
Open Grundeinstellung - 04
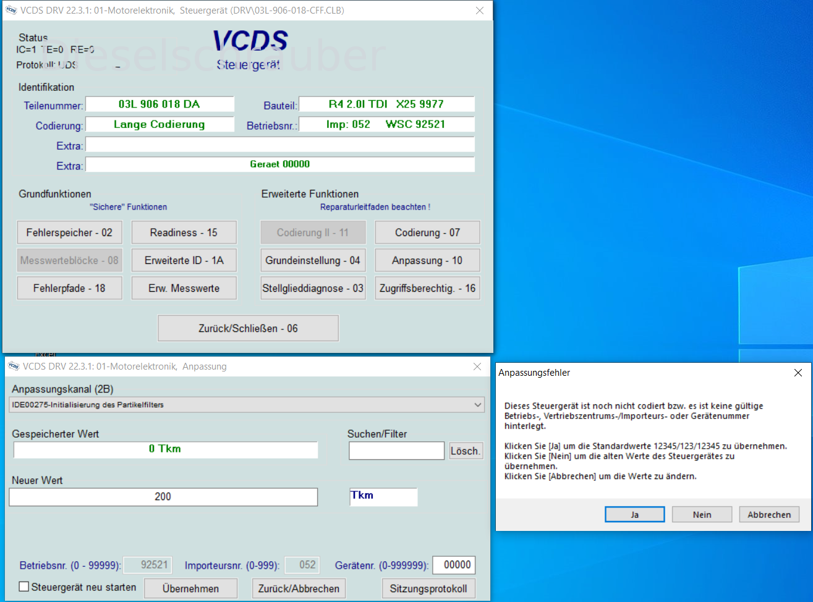point(313,260)
